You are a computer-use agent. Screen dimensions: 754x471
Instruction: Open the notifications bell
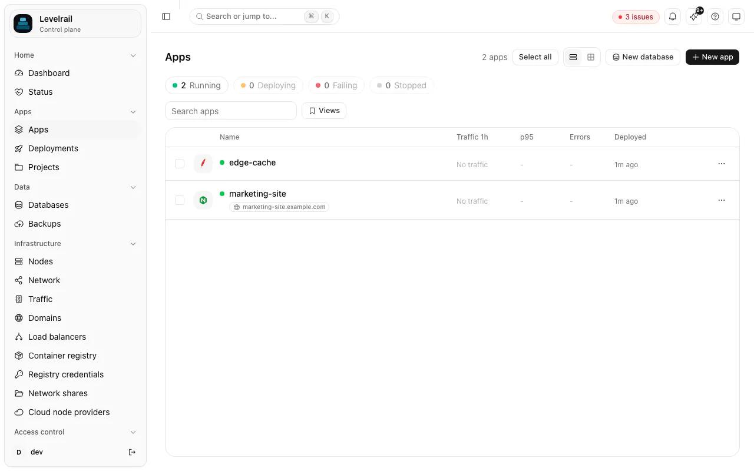tap(673, 16)
